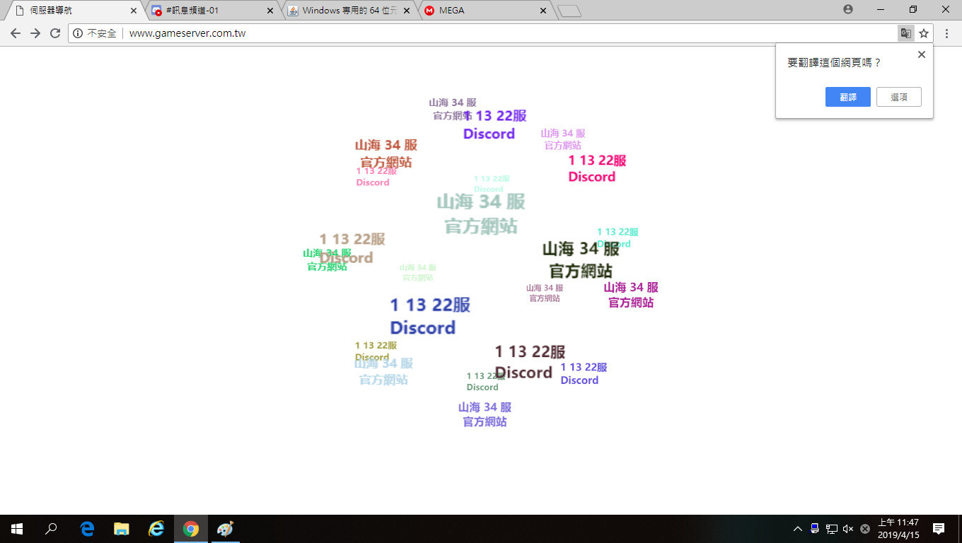This screenshot has height=543, width=962.
Task: Open the Chrome three-dot menu
Action: coord(947,33)
